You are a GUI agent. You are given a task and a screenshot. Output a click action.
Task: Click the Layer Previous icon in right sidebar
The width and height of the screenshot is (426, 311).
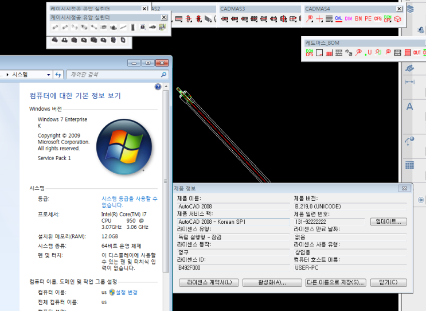(421, 29)
